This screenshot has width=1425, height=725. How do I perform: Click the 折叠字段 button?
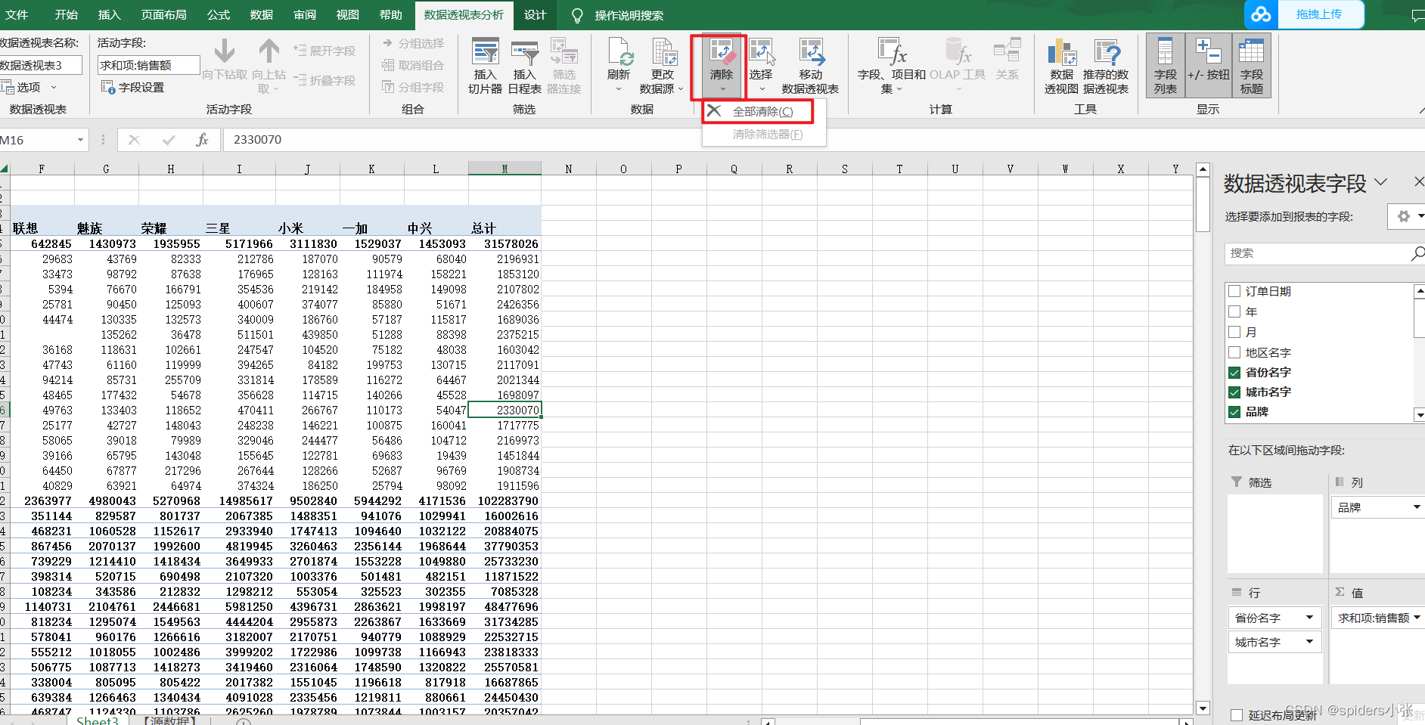click(324, 80)
